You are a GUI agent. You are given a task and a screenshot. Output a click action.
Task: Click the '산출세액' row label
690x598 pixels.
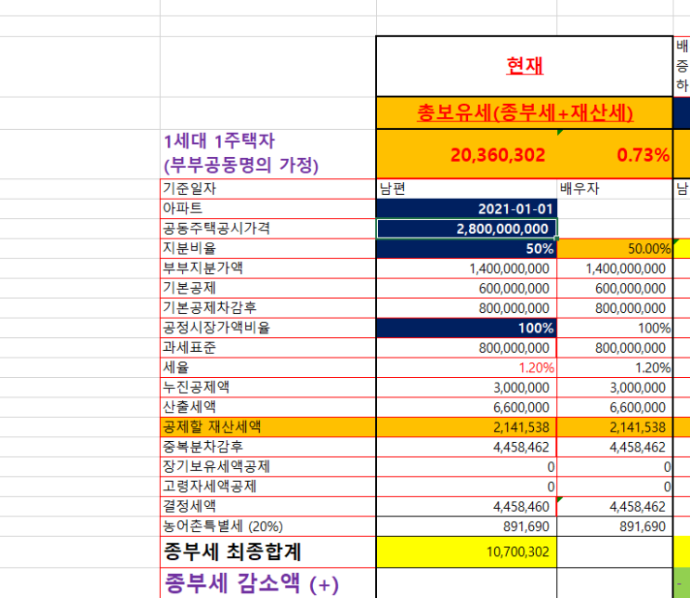tap(267, 407)
